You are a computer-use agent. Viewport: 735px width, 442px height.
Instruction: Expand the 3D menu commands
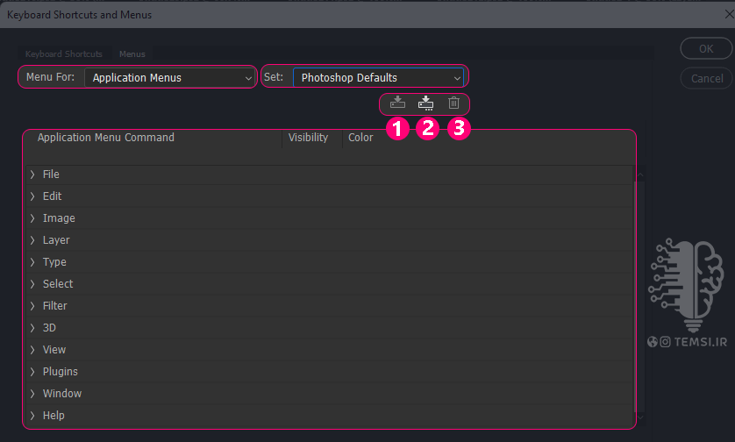(x=32, y=328)
